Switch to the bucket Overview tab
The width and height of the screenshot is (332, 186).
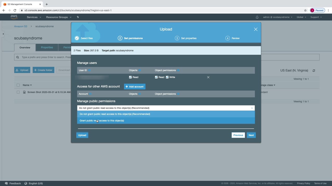tap(25, 48)
